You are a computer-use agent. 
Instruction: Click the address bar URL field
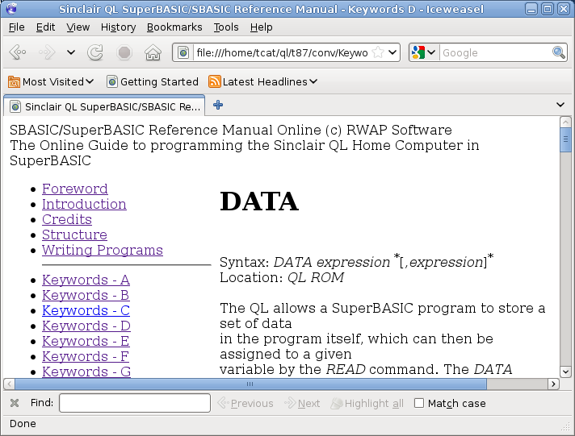[282, 52]
